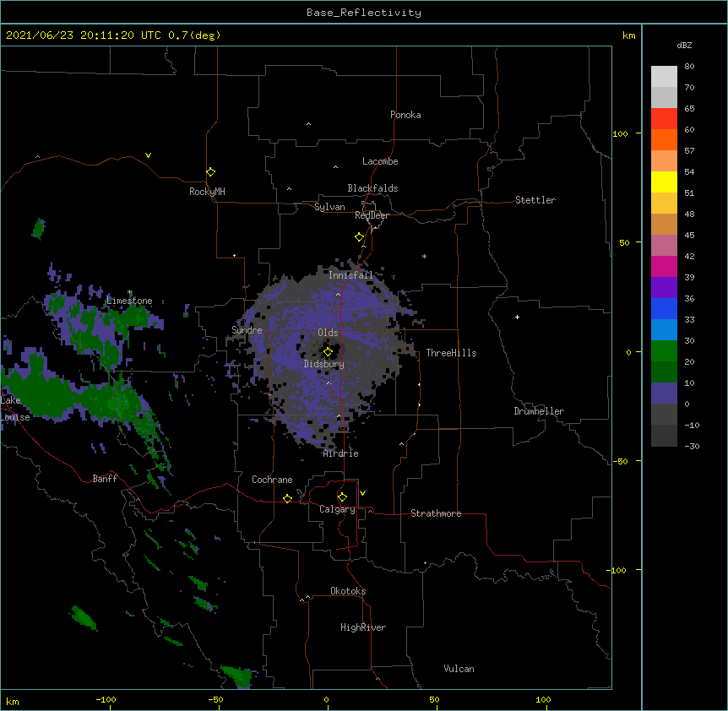Click the 0.7(deg) elevation angle text
This screenshot has width=728, height=711.
pos(194,35)
